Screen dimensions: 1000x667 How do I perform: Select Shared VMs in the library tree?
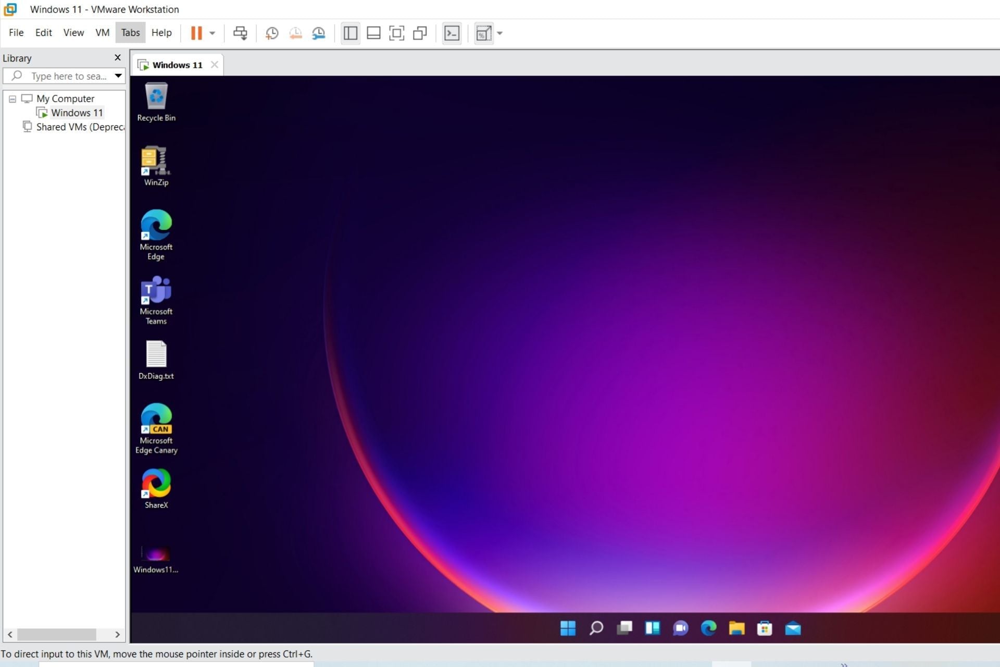[80, 127]
